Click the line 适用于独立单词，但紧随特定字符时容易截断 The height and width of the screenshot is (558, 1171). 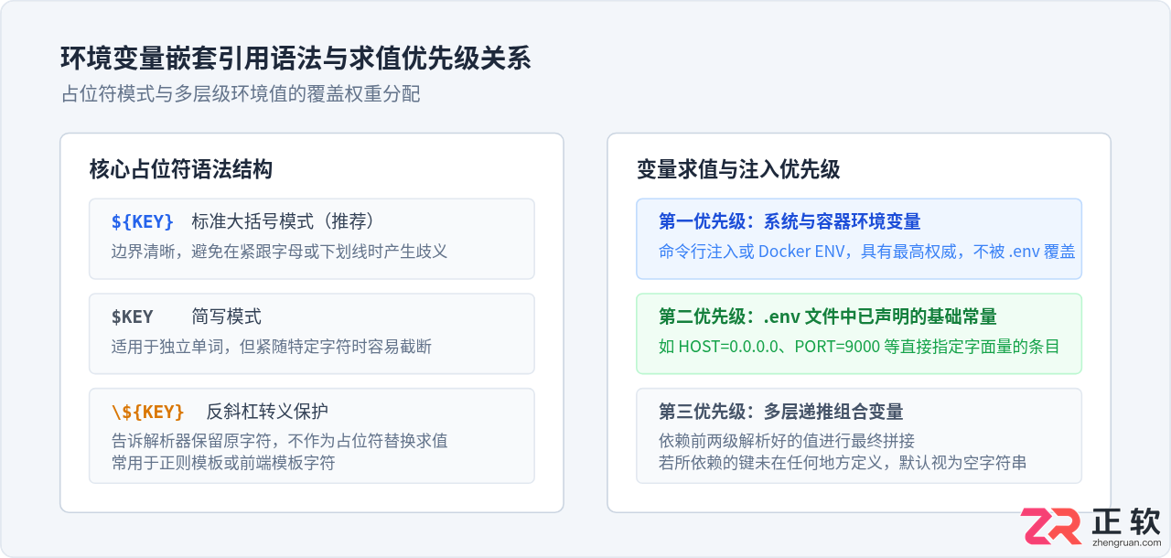coord(272,346)
